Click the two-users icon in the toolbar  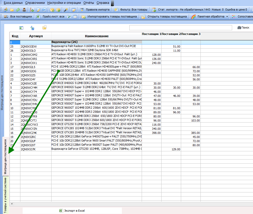click(6, 10)
